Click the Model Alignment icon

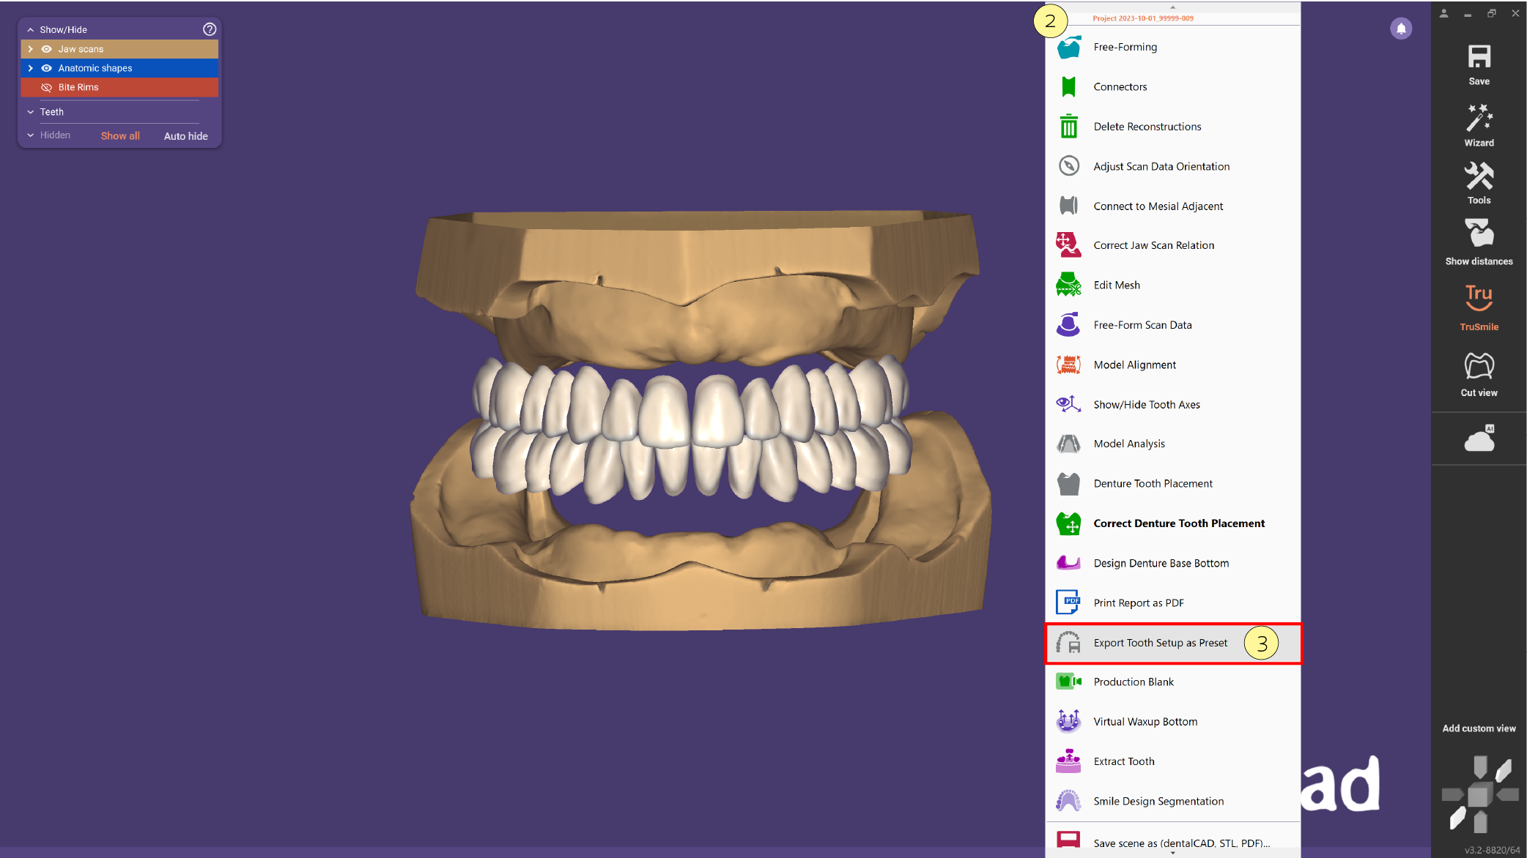pyautogui.click(x=1068, y=365)
